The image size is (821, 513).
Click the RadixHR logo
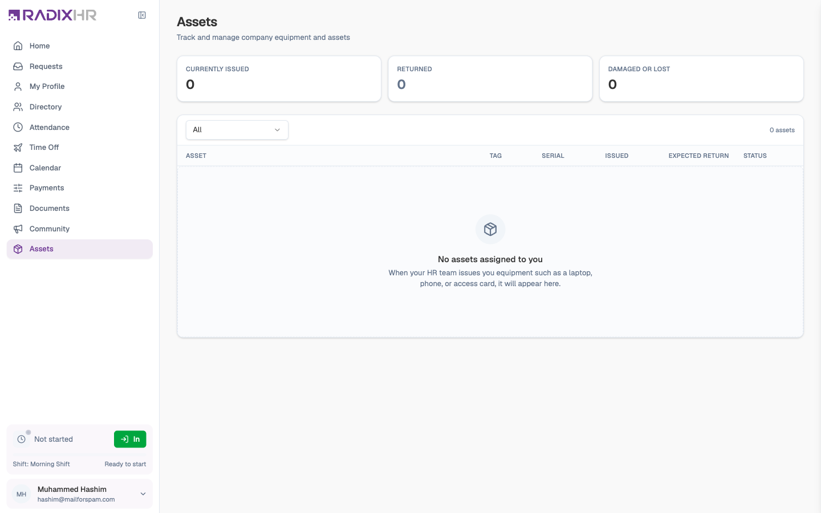click(52, 15)
